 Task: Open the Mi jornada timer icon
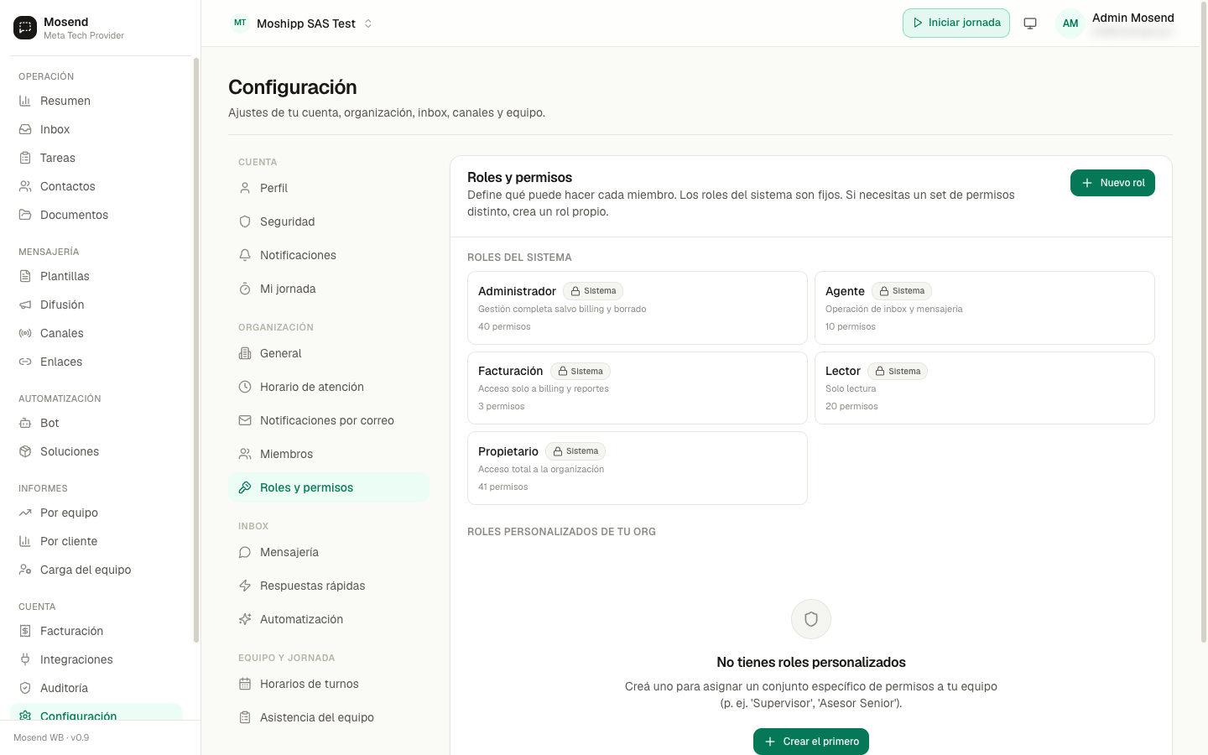(245, 289)
